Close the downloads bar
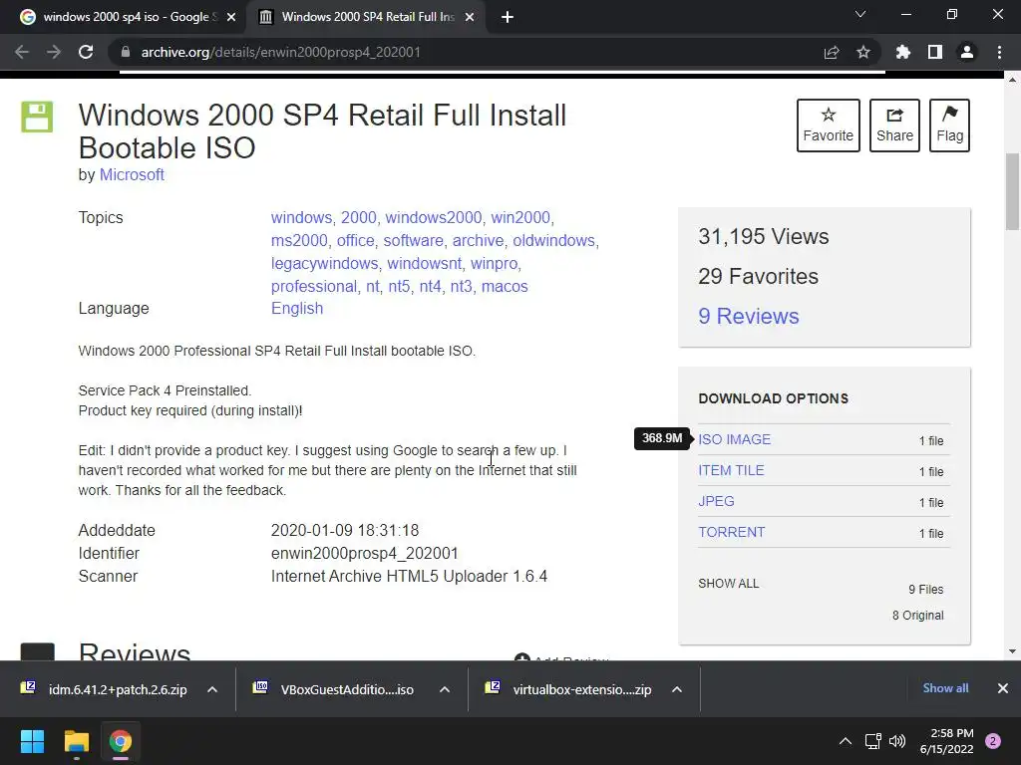Viewport: 1021px width, 765px height. 1003,688
